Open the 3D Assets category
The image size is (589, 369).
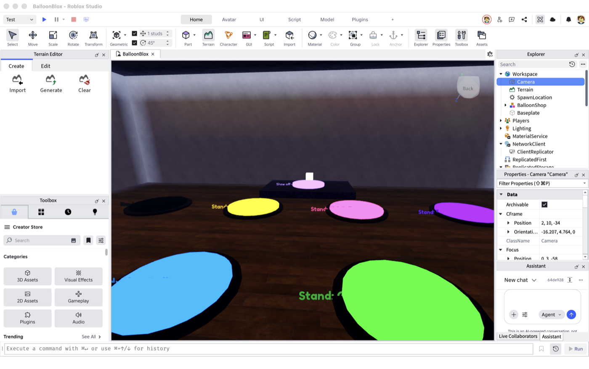27,276
